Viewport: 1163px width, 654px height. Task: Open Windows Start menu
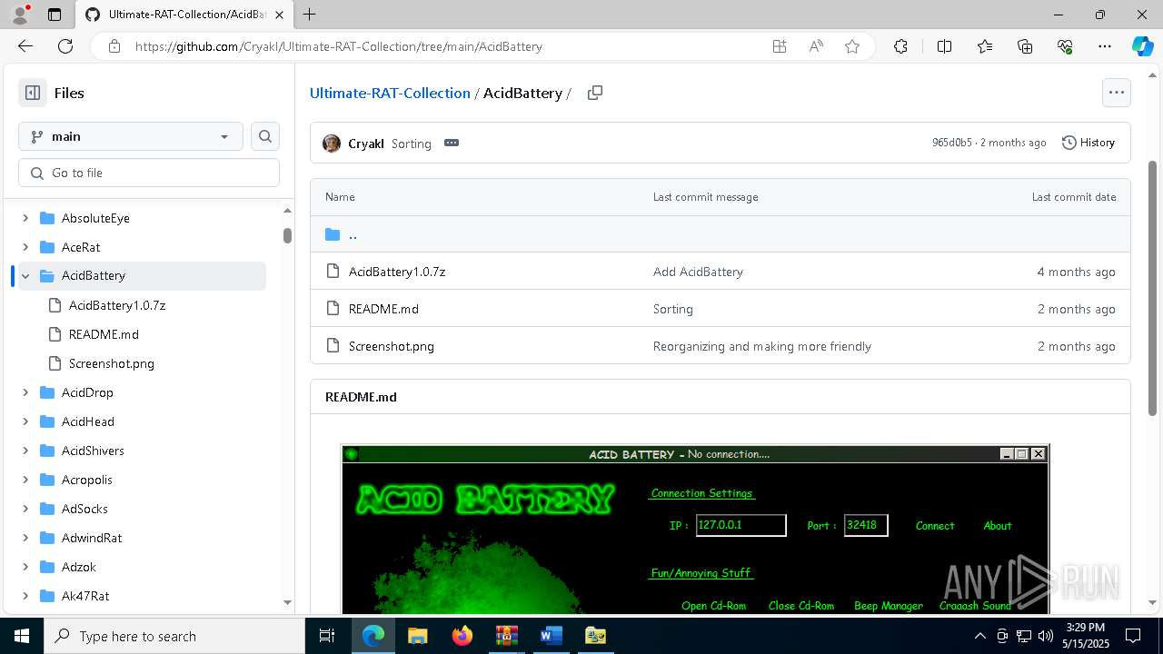pyautogui.click(x=22, y=636)
